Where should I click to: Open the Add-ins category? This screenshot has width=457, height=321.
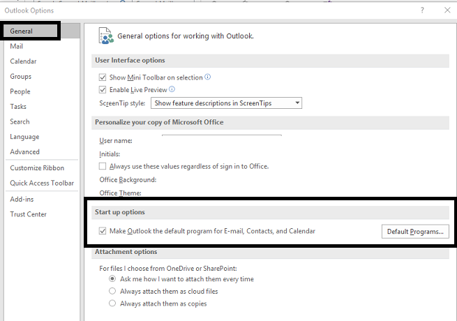coord(22,199)
